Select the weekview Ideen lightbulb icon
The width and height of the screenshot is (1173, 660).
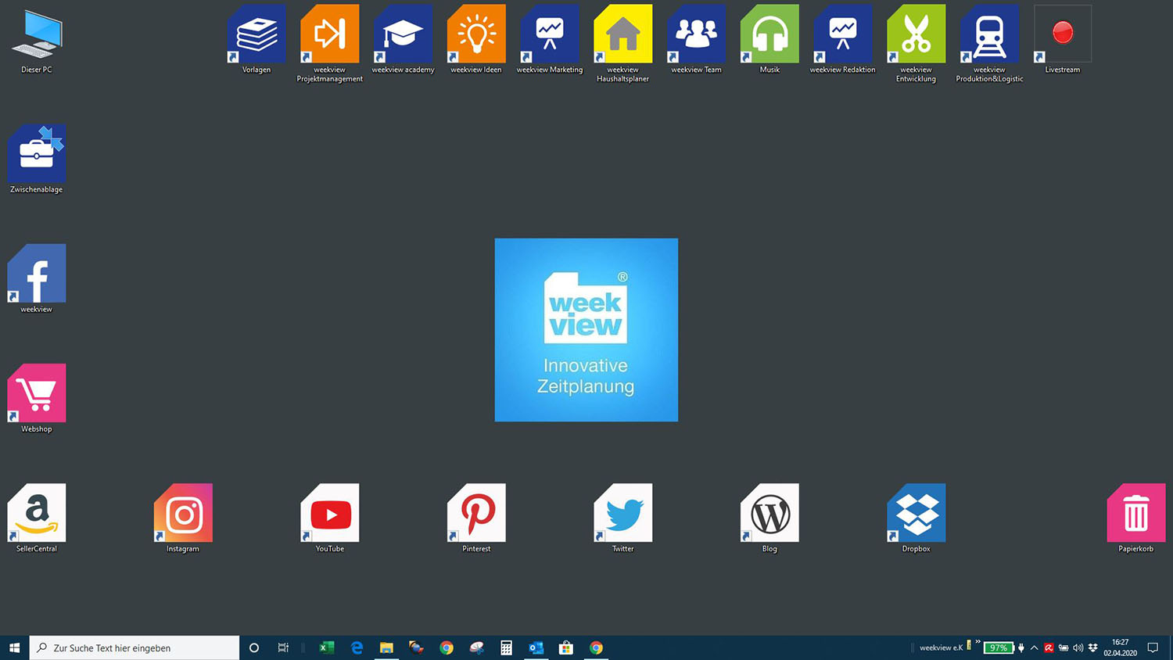tap(476, 34)
